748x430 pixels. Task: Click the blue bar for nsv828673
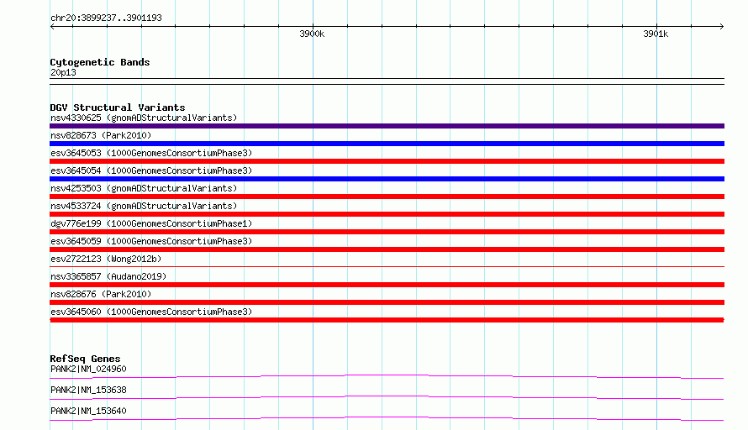click(x=387, y=144)
